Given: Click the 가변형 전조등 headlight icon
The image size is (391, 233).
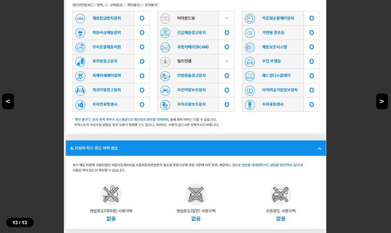Looking at the screenshot, I should (250, 33).
